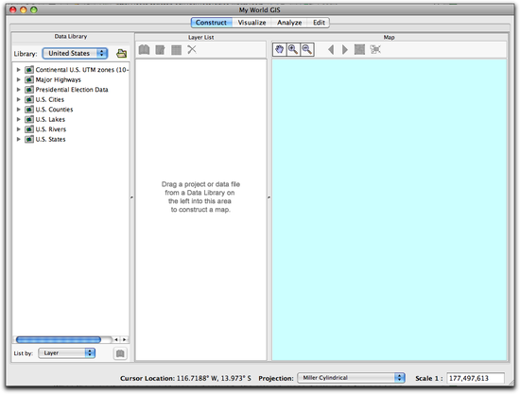Click the delete layer X icon
The image size is (520, 394).
tap(192, 49)
